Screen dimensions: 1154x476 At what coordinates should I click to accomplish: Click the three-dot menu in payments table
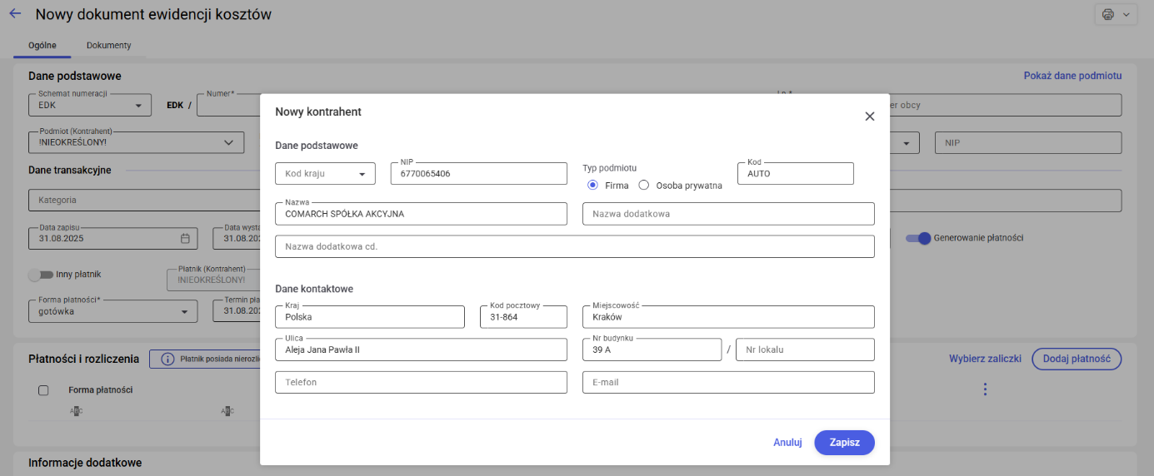pyautogui.click(x=985, y=389)
